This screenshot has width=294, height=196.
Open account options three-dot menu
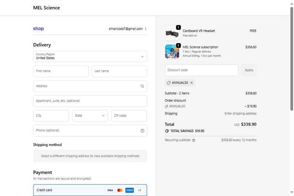(146, 29)
